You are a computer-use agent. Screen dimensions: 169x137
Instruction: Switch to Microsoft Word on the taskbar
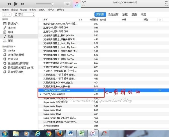click(71, 133)
